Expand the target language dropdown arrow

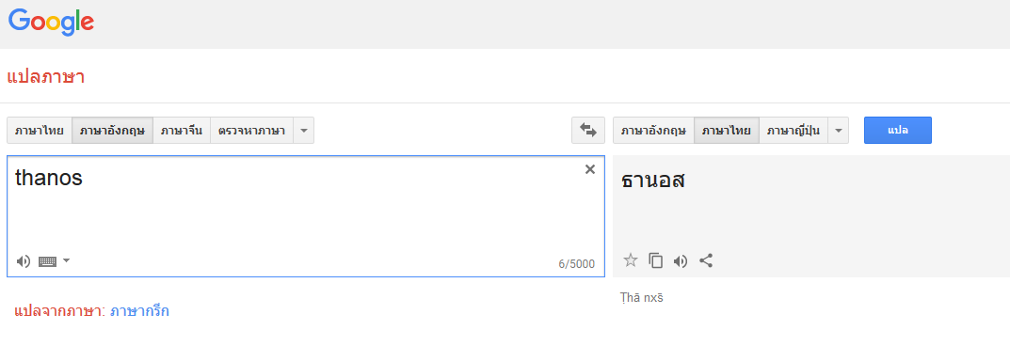[x=838, y=131]
